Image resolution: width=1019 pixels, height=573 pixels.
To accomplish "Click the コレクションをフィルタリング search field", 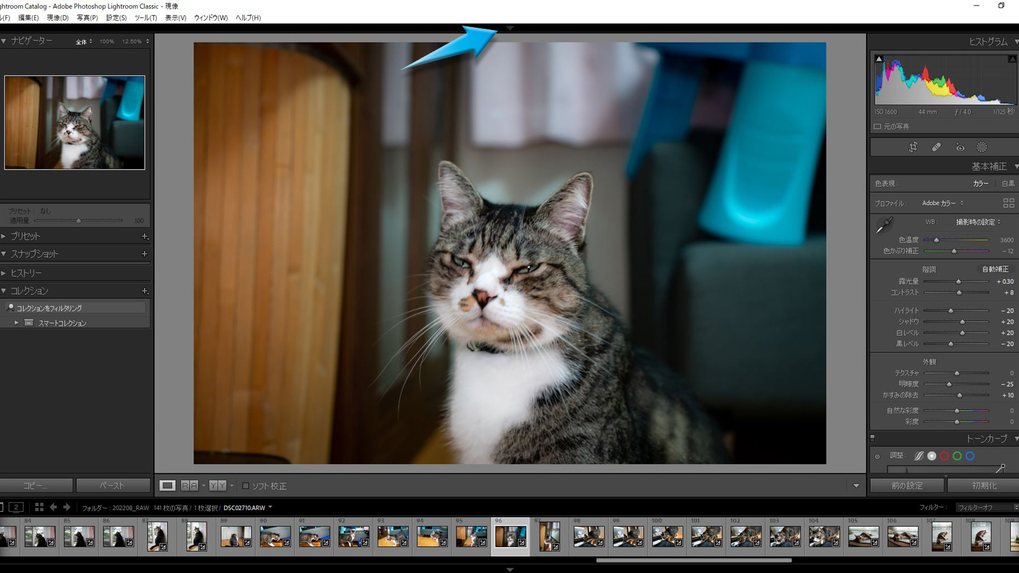I will click(x=74, y=308).
